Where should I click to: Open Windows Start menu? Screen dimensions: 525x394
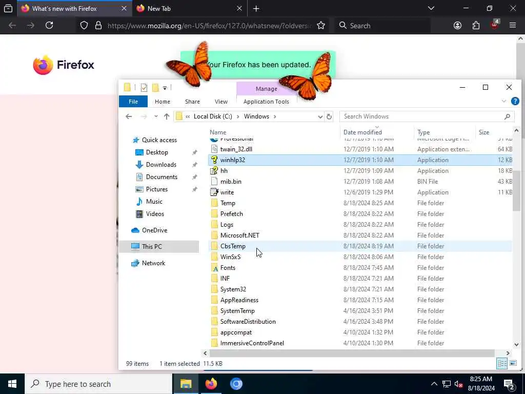tap(12, 384)
